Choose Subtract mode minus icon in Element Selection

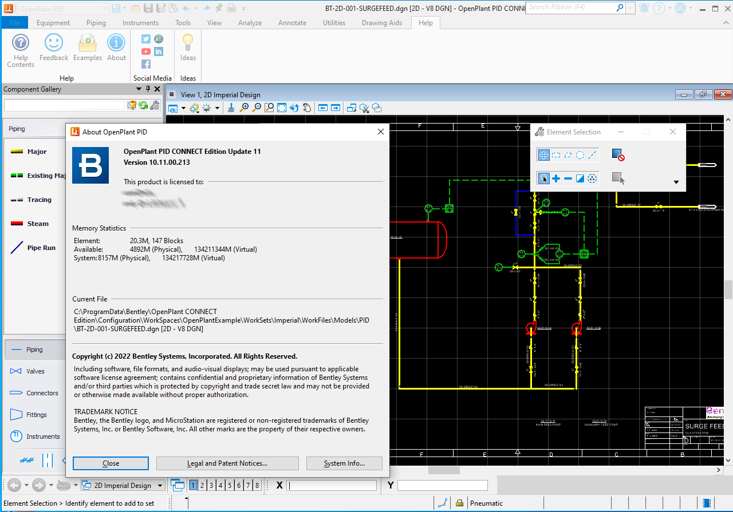(x=568, y=179)
